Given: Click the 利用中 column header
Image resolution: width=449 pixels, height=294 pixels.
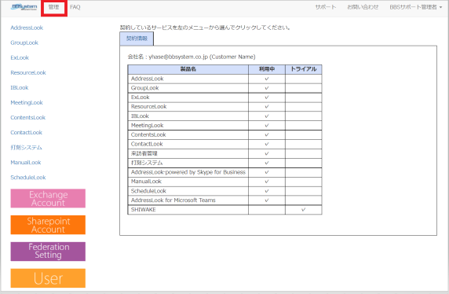Looking at the screenshot, I should coord(267,69).
